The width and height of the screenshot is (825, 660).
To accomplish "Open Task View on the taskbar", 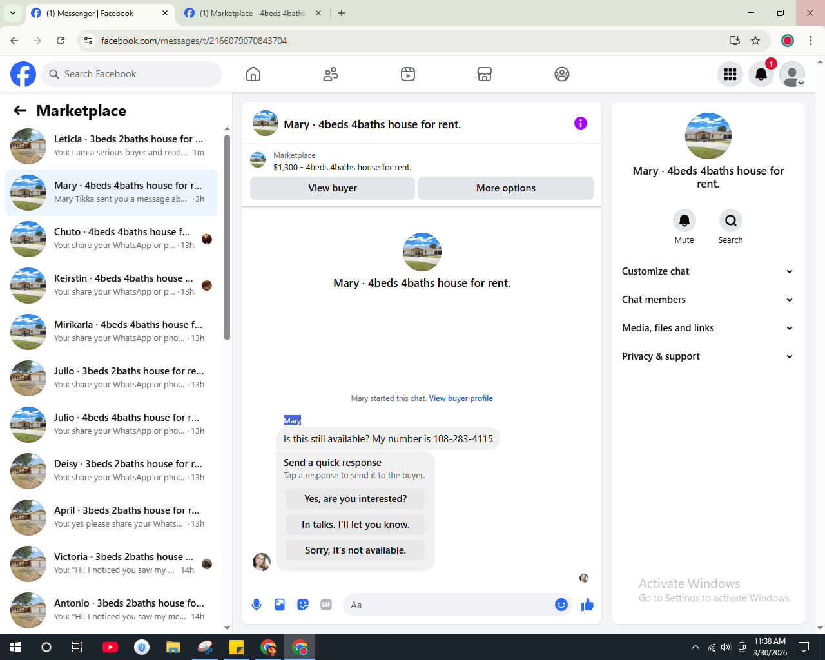I will tap(77, 647).
